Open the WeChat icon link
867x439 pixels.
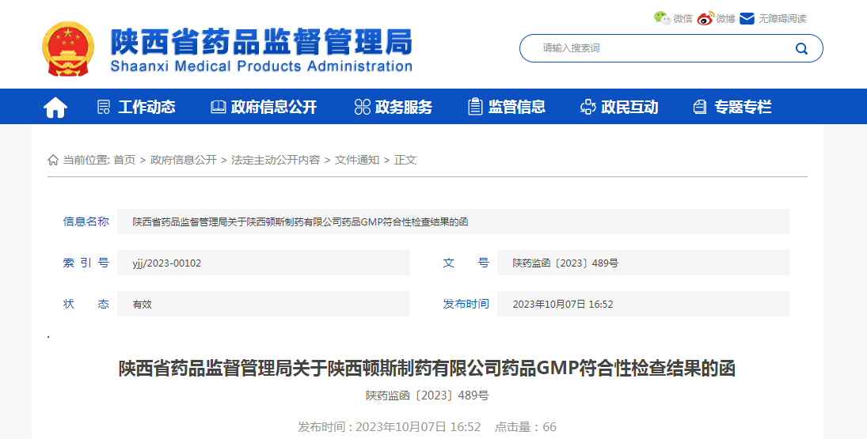[x=662, y=18]
